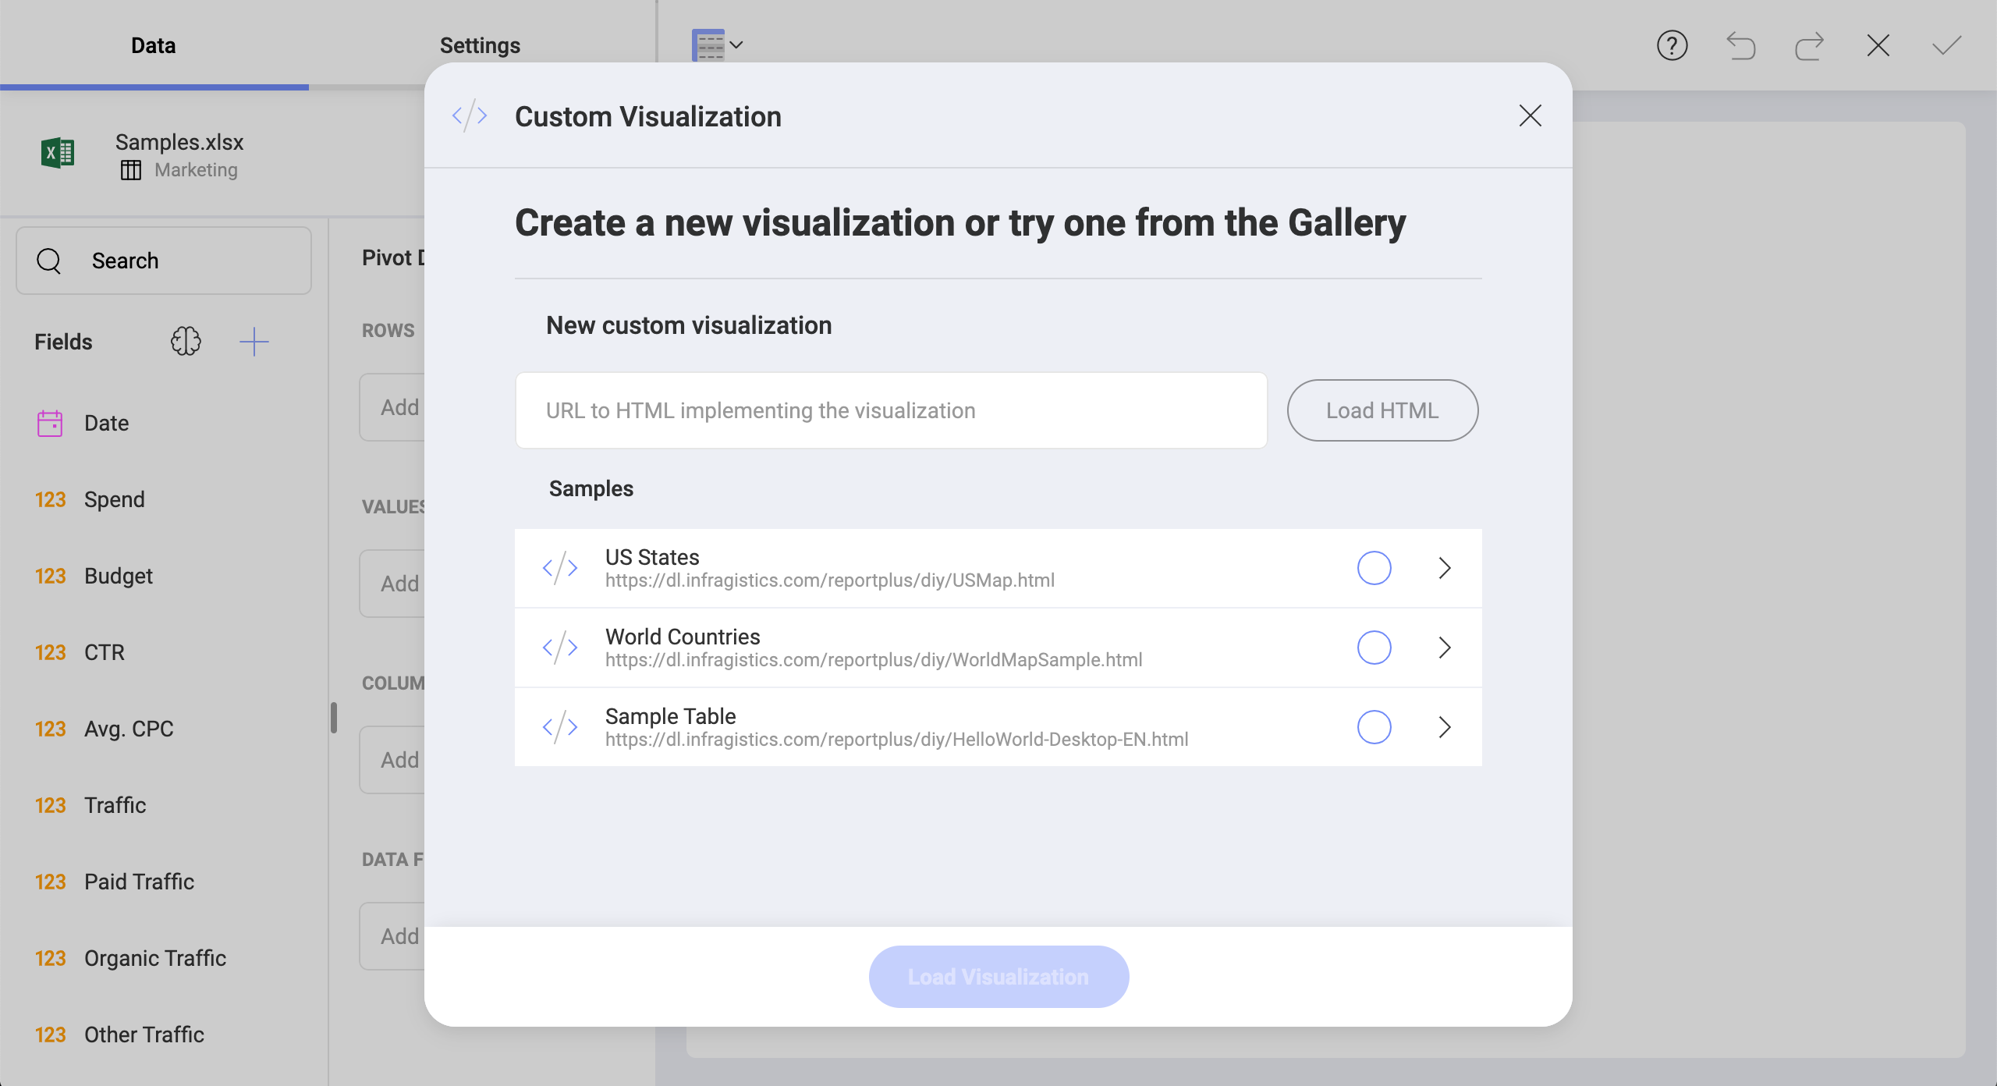Image resolution: width=1997 pixels, height=1086 pixels.
Task: Click the code icon of World Countries sample
Action: pos(560,648)
